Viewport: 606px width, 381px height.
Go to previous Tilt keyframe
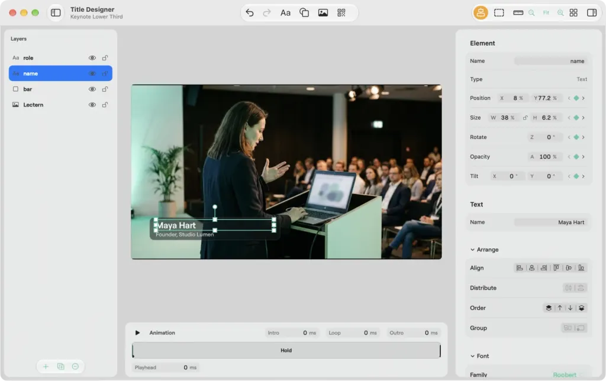(569, 176)
